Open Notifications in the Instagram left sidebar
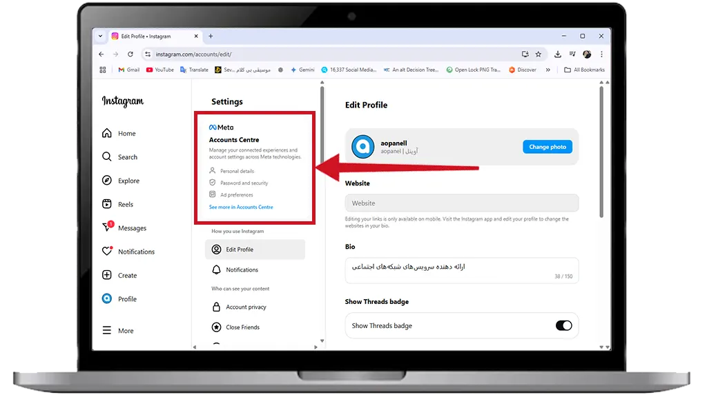 pyautogui.click(x=128, y=251)
